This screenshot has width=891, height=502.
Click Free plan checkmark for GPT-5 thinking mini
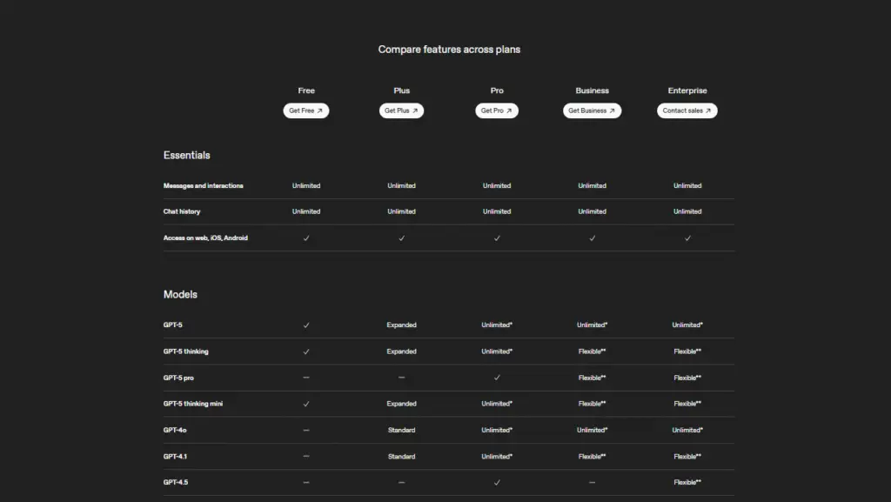306,404
